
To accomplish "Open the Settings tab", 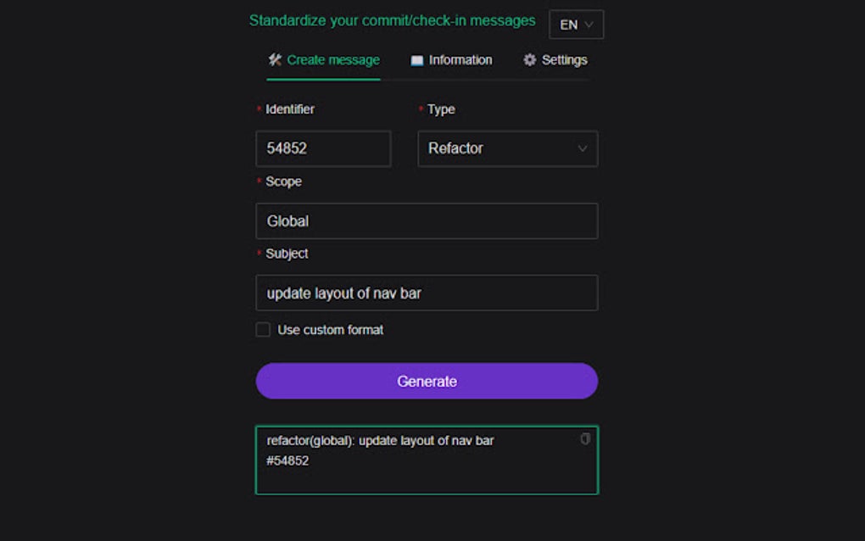I will point(555,59).
